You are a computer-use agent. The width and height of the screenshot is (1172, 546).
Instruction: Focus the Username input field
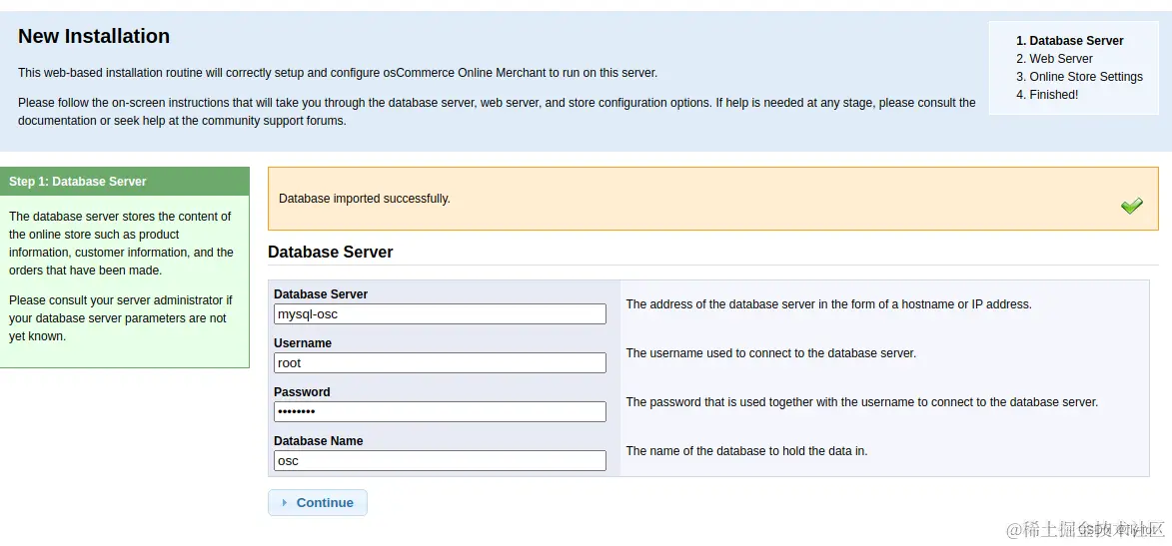click(x=440, y=363)
